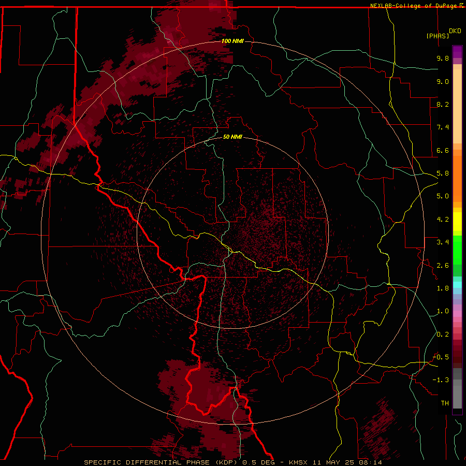Click the gray bottom segment of the color bar
This screenshot has width=466, height=466.
(457, 396)
